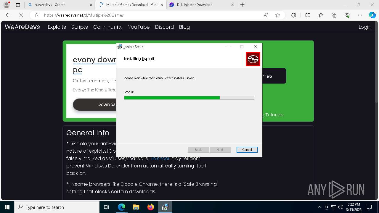Open File Explorer from the taskbar

[136, 207]
